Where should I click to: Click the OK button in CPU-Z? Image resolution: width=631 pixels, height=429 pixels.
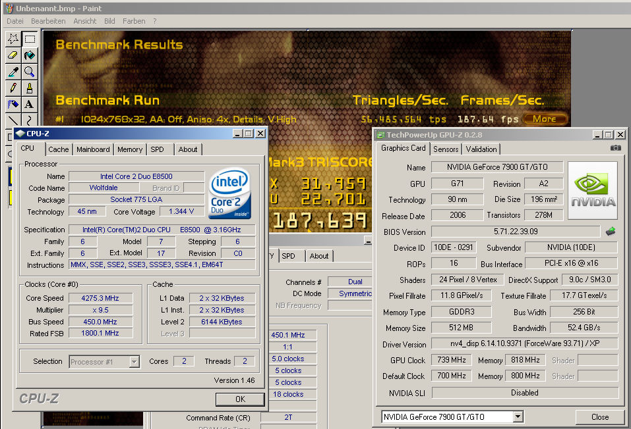240,399
